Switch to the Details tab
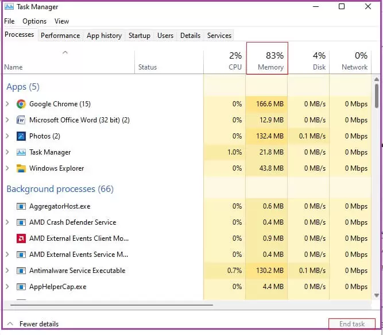The width and height of the screenshot is (383, 335). tap(190, 36)
